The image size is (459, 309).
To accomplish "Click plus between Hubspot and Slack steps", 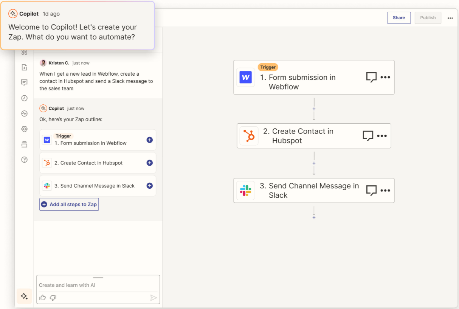I will coord(314,163).
